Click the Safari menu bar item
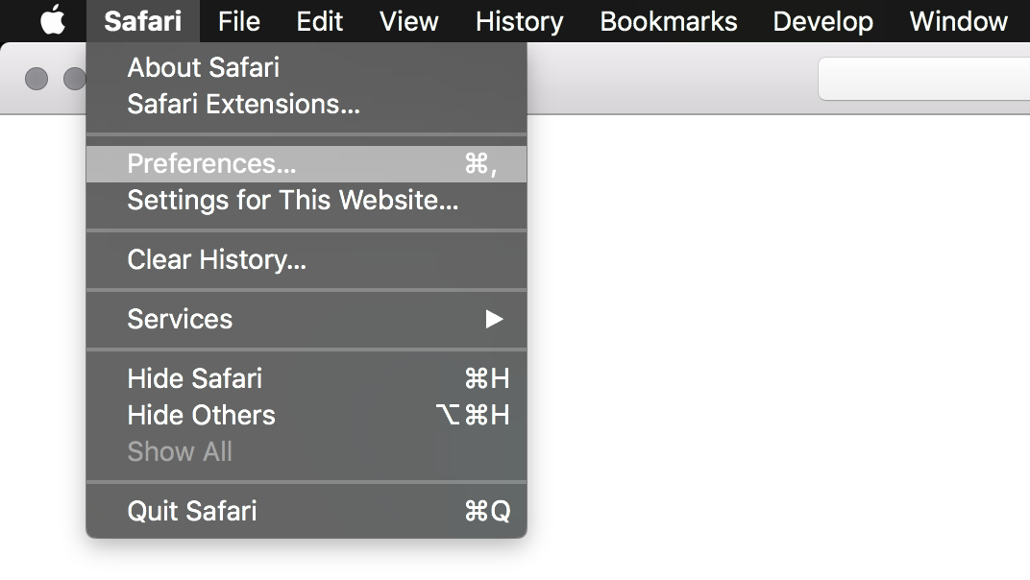1030x580 pixels. pos(142,21)
